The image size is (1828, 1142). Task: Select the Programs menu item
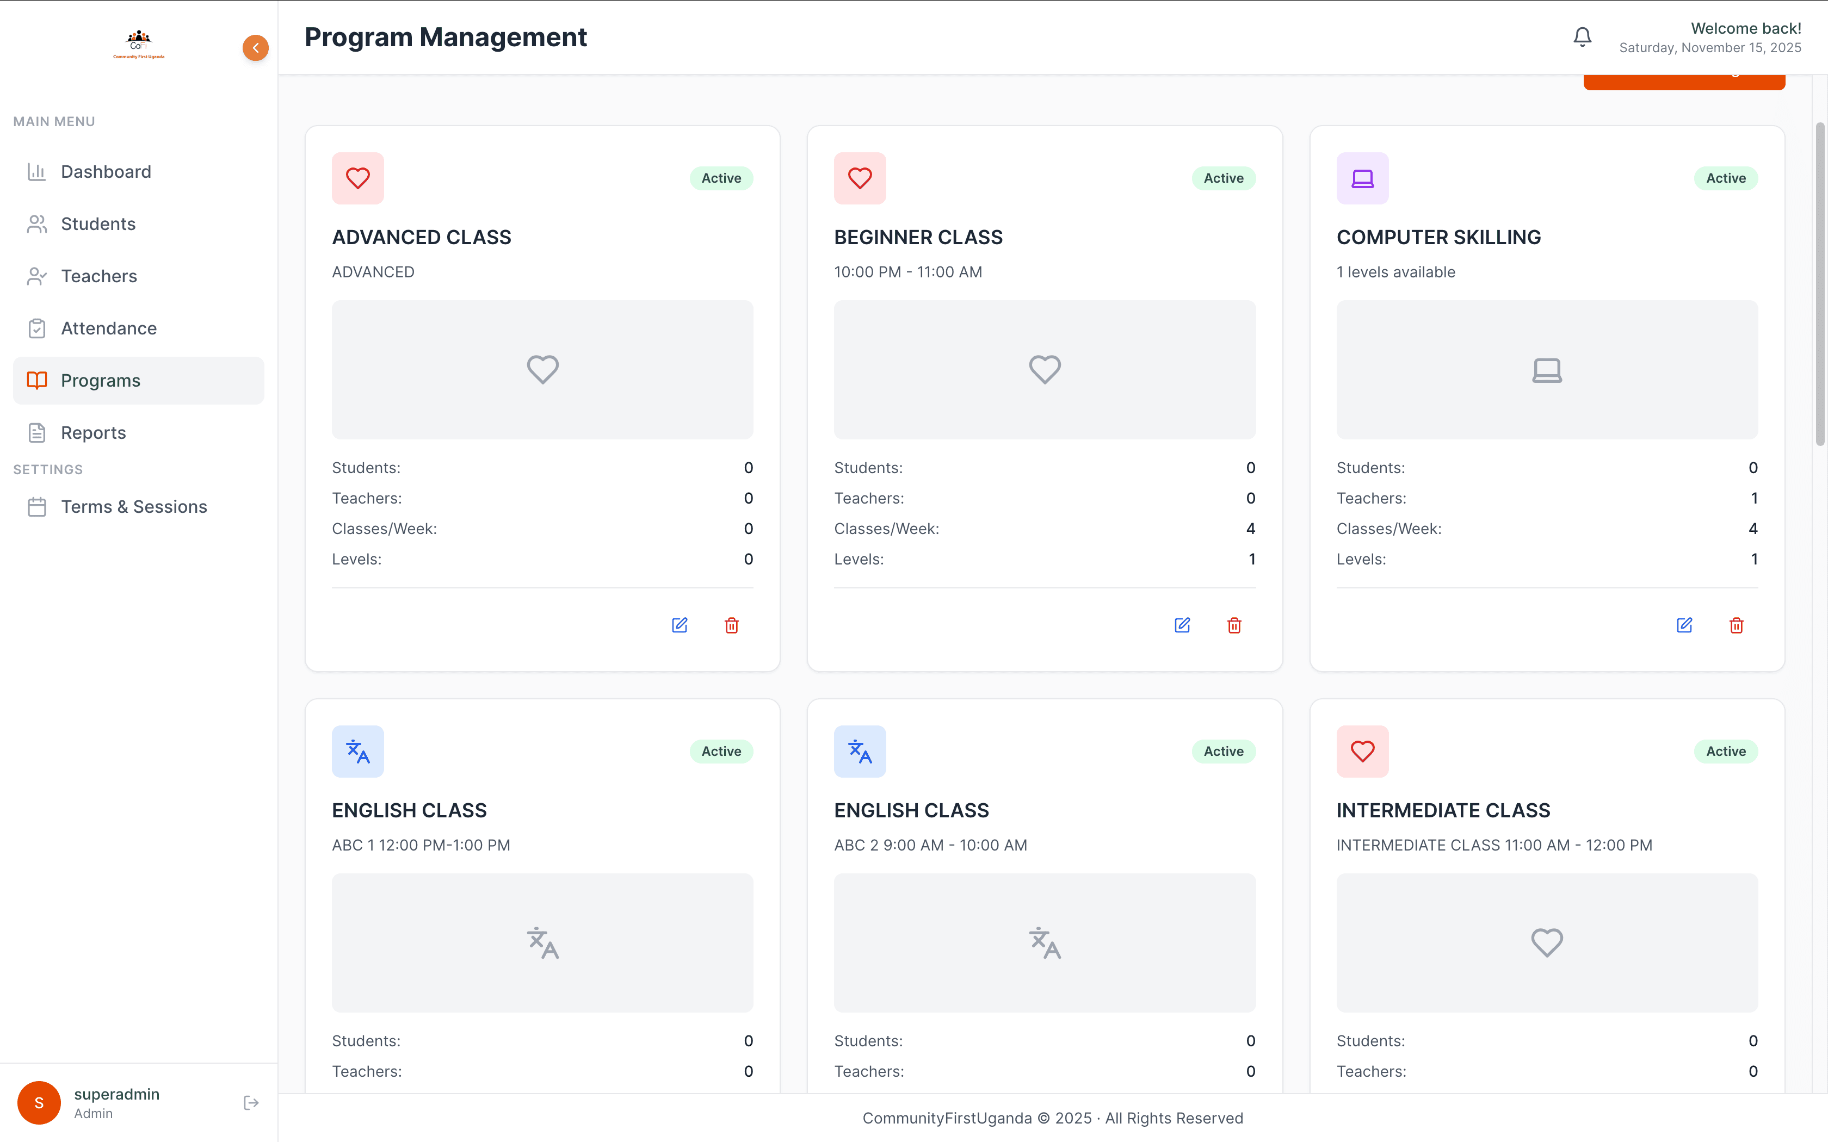pos(139,381)
